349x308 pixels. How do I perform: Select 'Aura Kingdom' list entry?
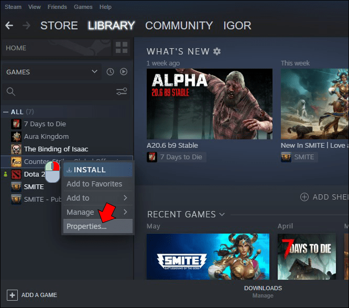[x=46, y=136]
